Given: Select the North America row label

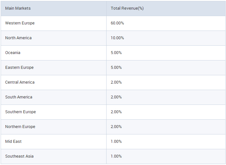Looking at the screenshot, I should (x=18, y=38).
